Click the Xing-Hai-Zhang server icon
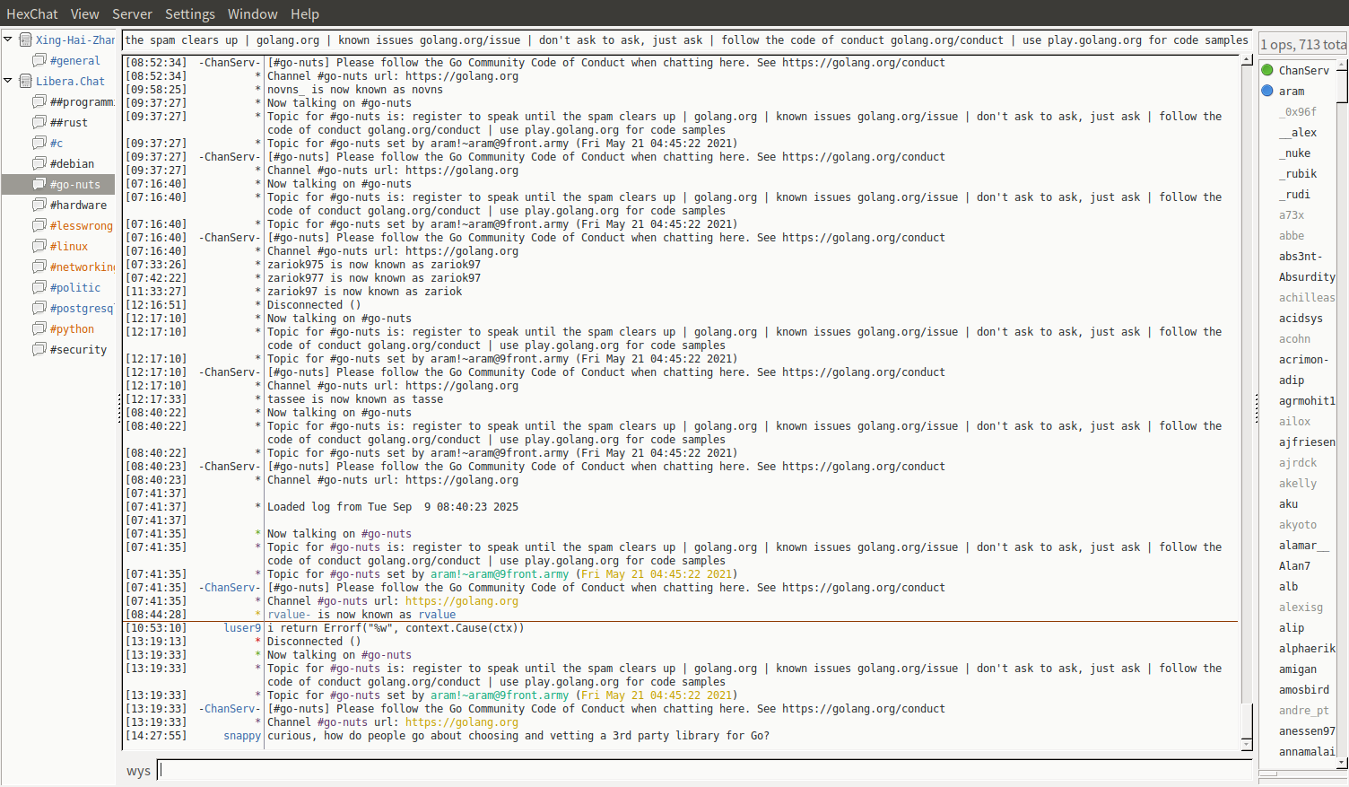The width and height of the screenshot is (1349, 787). 26,39
